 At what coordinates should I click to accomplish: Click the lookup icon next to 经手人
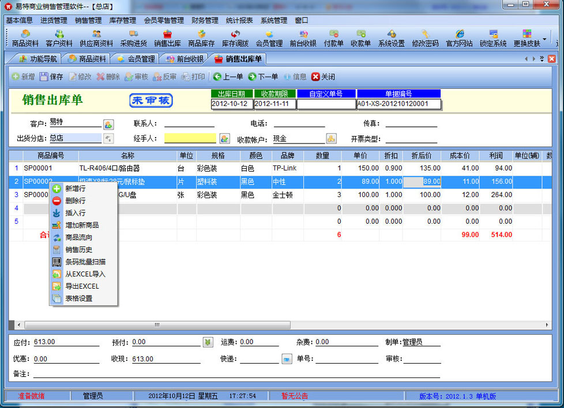coord(225,138)
